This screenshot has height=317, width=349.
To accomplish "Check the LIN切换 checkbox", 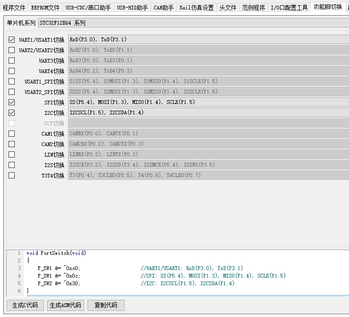I will [x=11, y=155].
